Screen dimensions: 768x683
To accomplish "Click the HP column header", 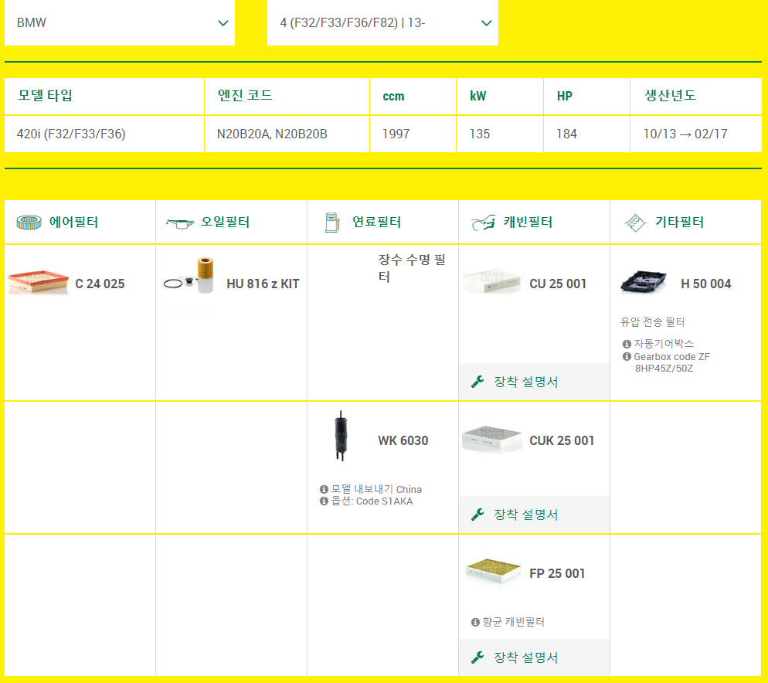I will [x=564, y=96].
